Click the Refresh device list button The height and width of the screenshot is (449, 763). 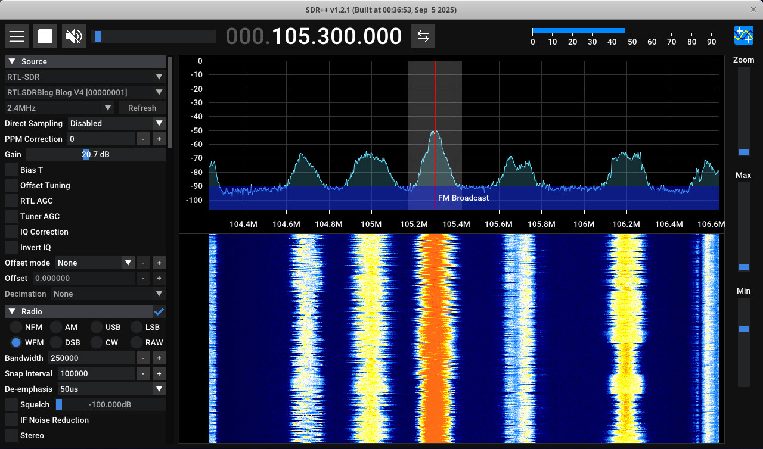142,108
